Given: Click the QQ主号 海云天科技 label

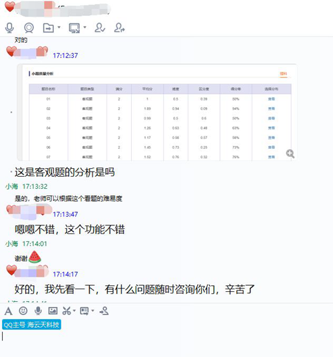Looking at the screenshot, I should tap(32, 324).
